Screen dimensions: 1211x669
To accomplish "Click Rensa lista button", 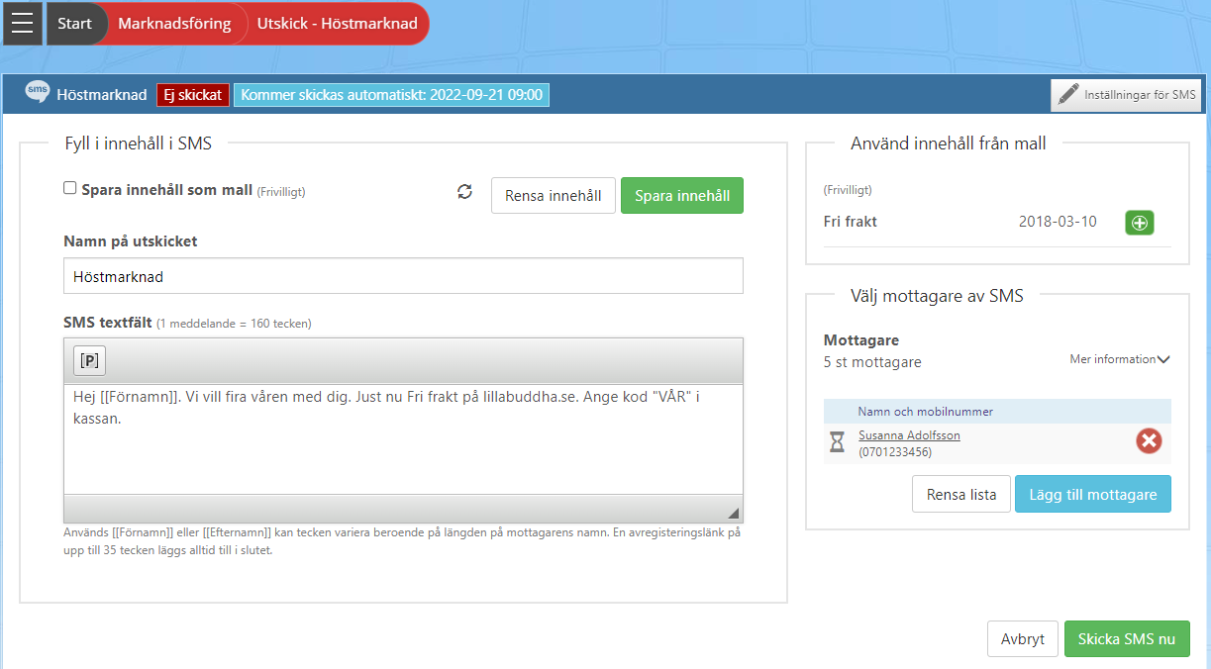I will pyautogui.click(x=961, y=495).
